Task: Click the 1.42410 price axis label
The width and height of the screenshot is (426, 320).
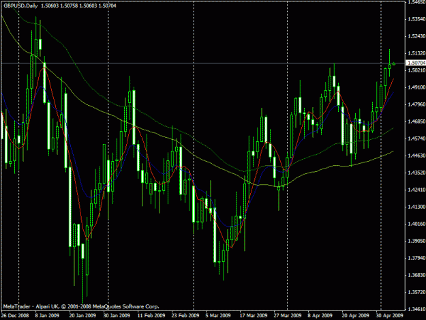Action: coord(416,190)
